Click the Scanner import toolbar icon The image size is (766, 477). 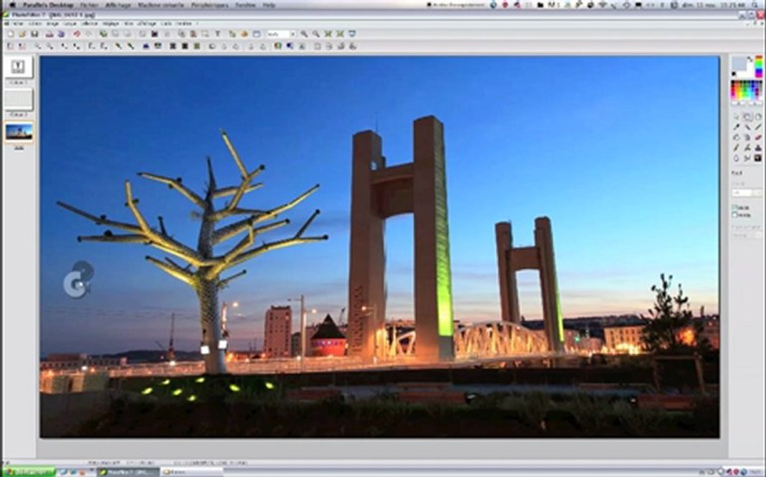pyautogui.click(x=61, y=34)
